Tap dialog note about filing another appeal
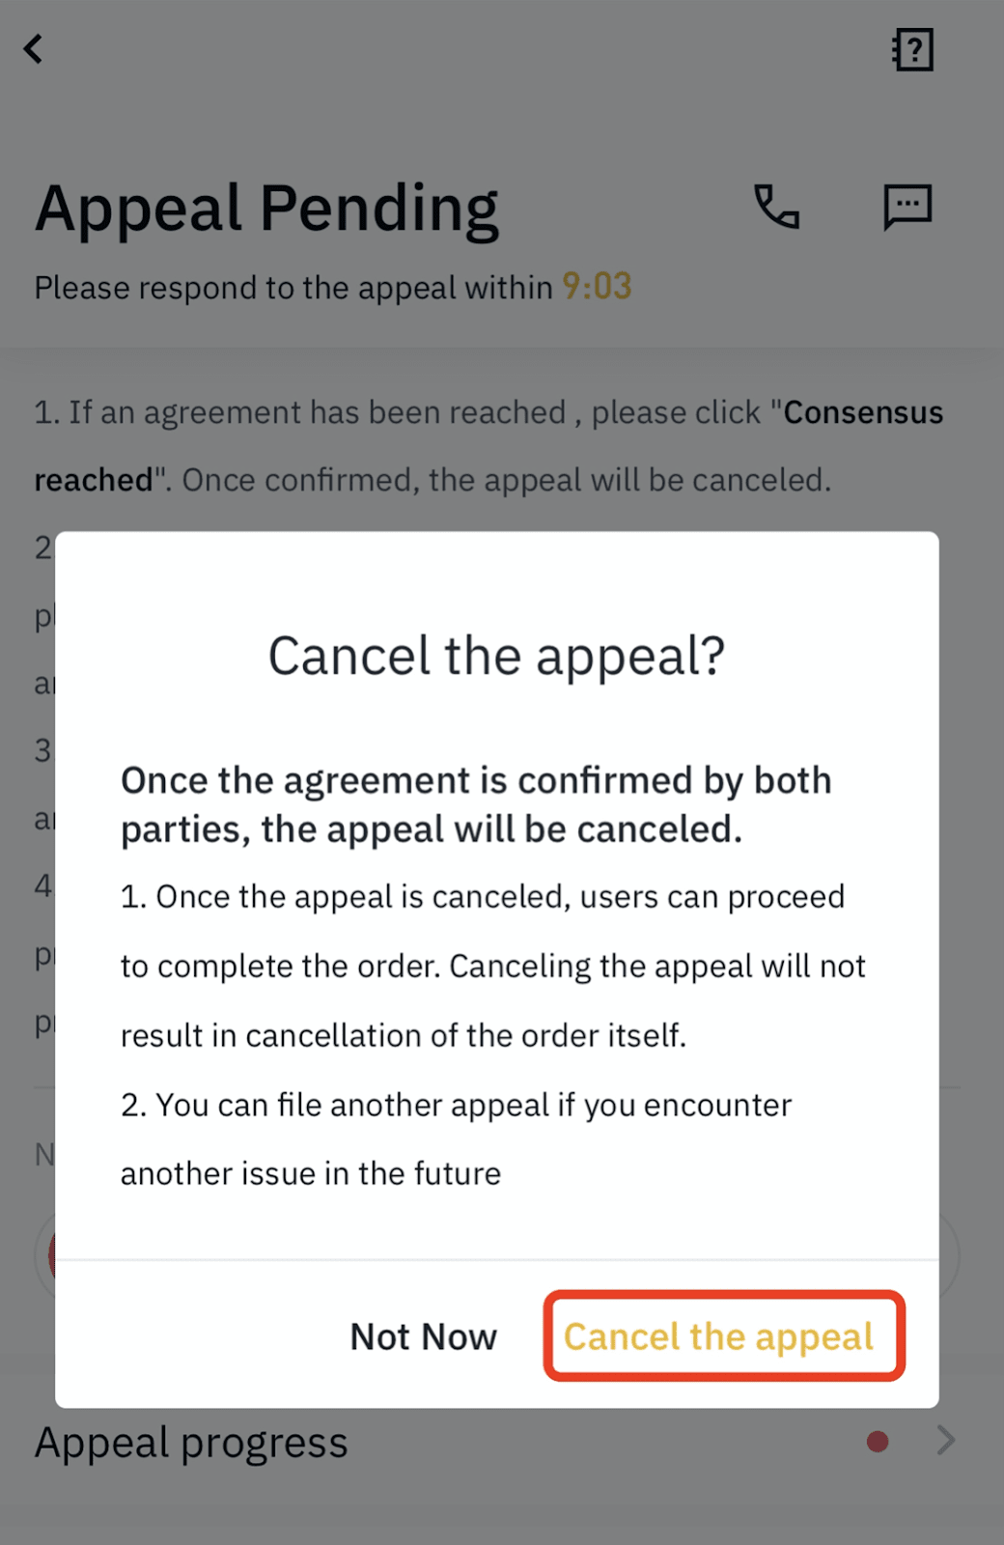The image size is (1004, 1545). click(456, 1139)
